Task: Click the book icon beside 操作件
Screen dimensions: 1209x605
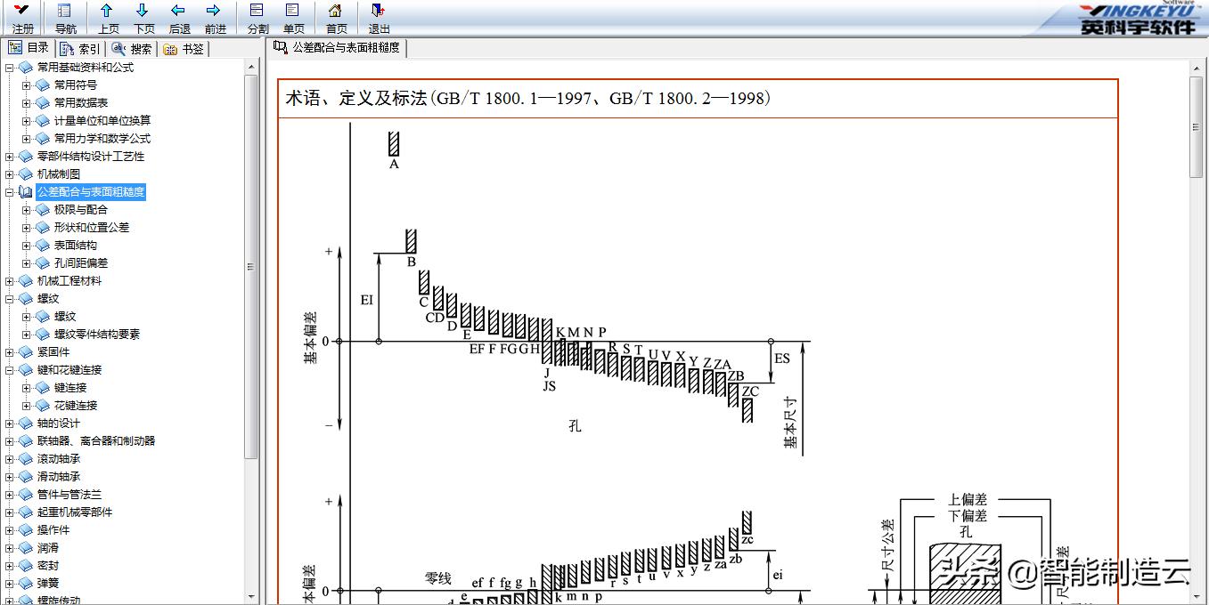Action: 25,530
